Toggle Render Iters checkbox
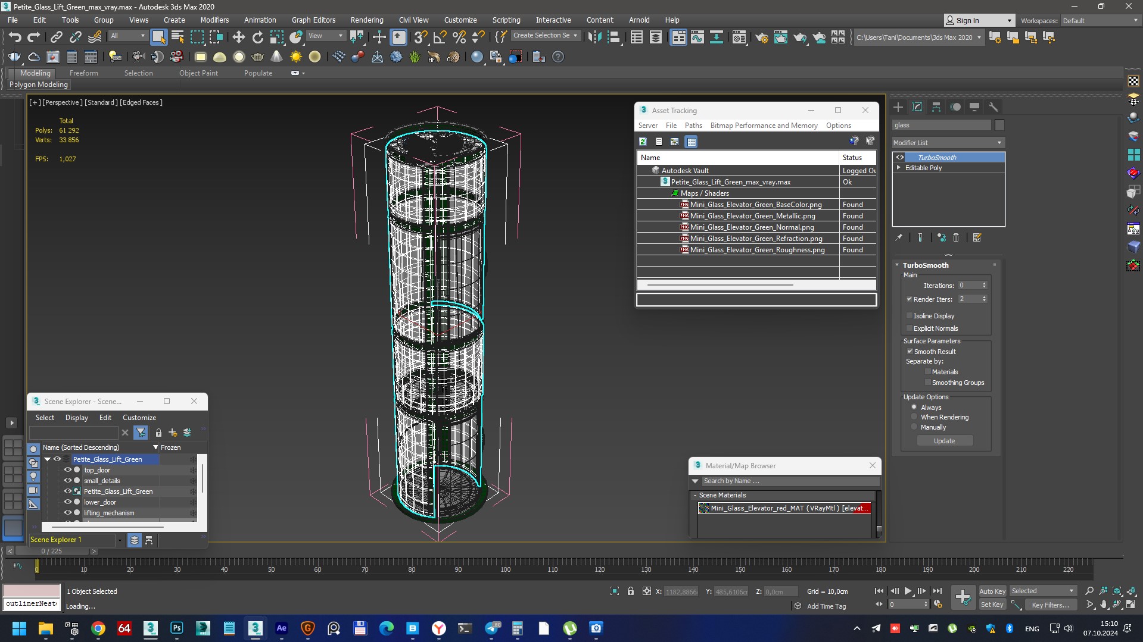 (910, 299)
